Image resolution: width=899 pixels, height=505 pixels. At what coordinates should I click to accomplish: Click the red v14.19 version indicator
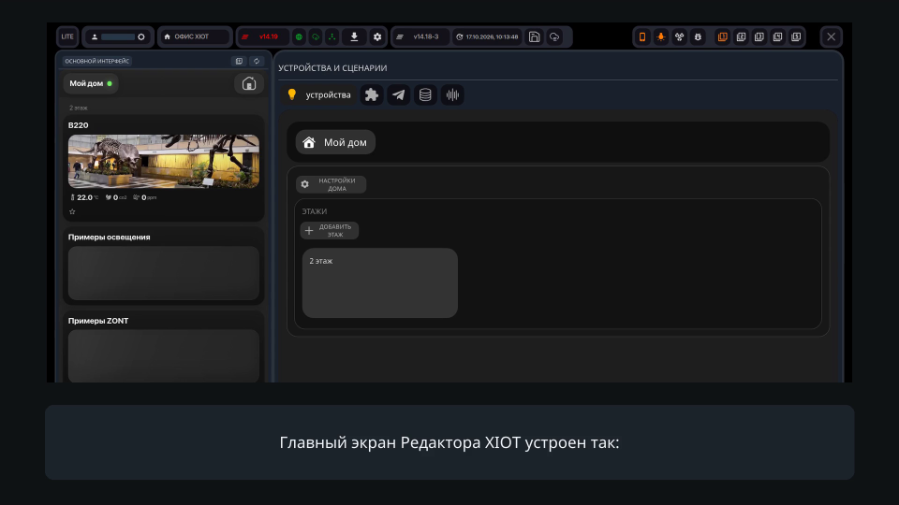pyautogui.click(x=263, y=36)
